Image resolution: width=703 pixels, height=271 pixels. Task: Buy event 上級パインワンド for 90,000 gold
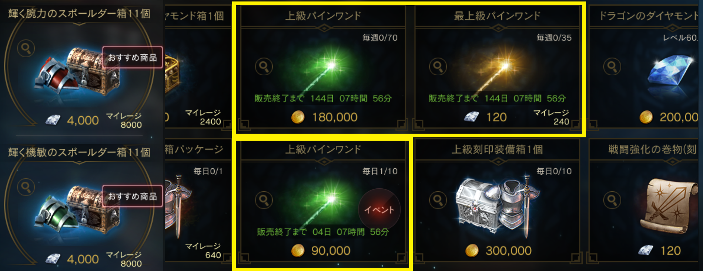(x=321, y=251)
